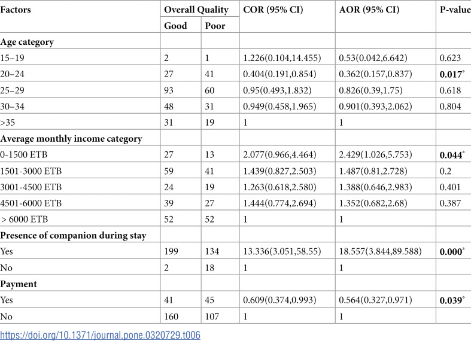Click the 'Good' sub-header
471x341 pixels.
[x=175, y=26]
